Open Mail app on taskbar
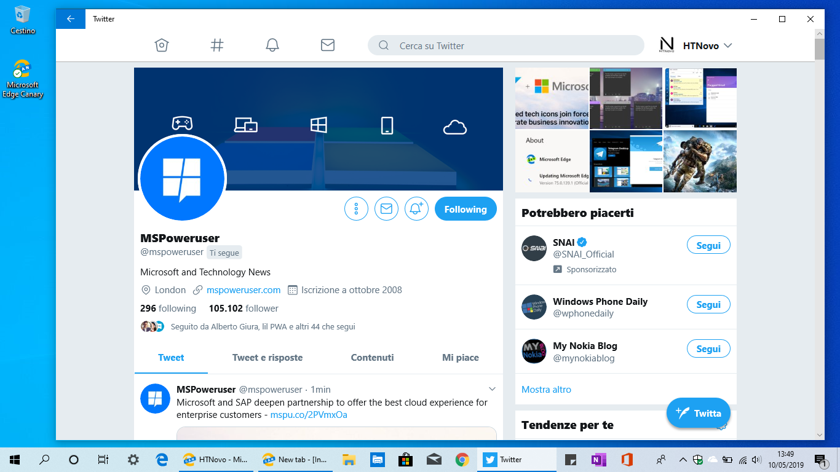840x472 pixels. tap(434, 459)
